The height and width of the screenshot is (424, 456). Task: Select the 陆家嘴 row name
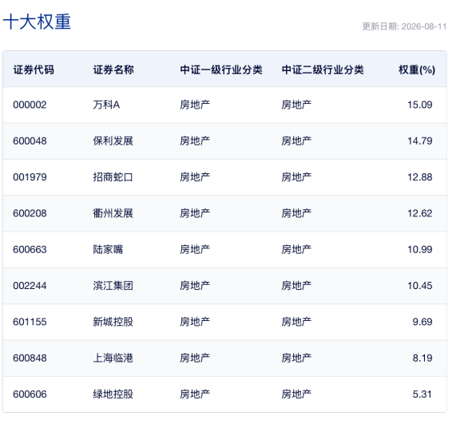(x=108, y=249)
